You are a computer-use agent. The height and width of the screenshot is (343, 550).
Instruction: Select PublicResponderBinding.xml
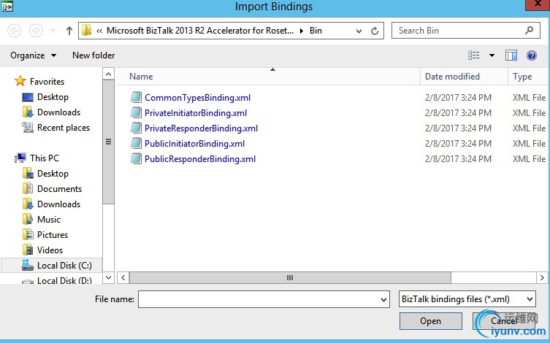tap(200, 159)
